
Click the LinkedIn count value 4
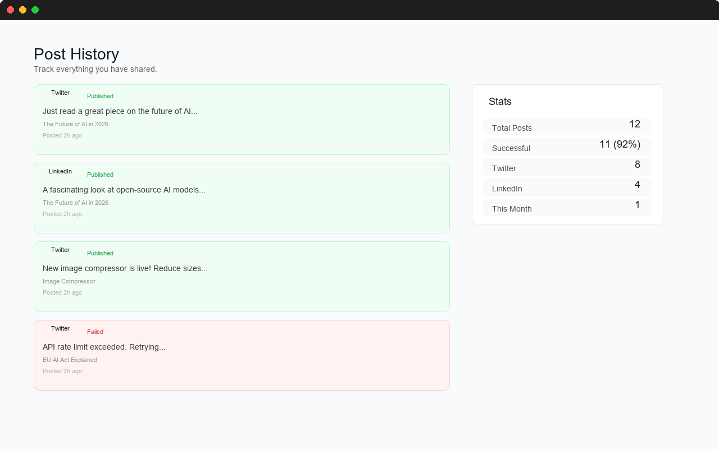(x=638, y=185)
